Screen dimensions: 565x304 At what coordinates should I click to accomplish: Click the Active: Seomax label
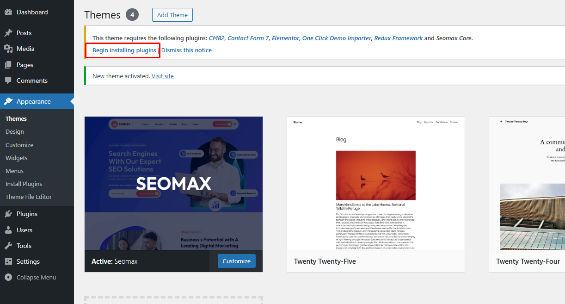tap(115, 261)
